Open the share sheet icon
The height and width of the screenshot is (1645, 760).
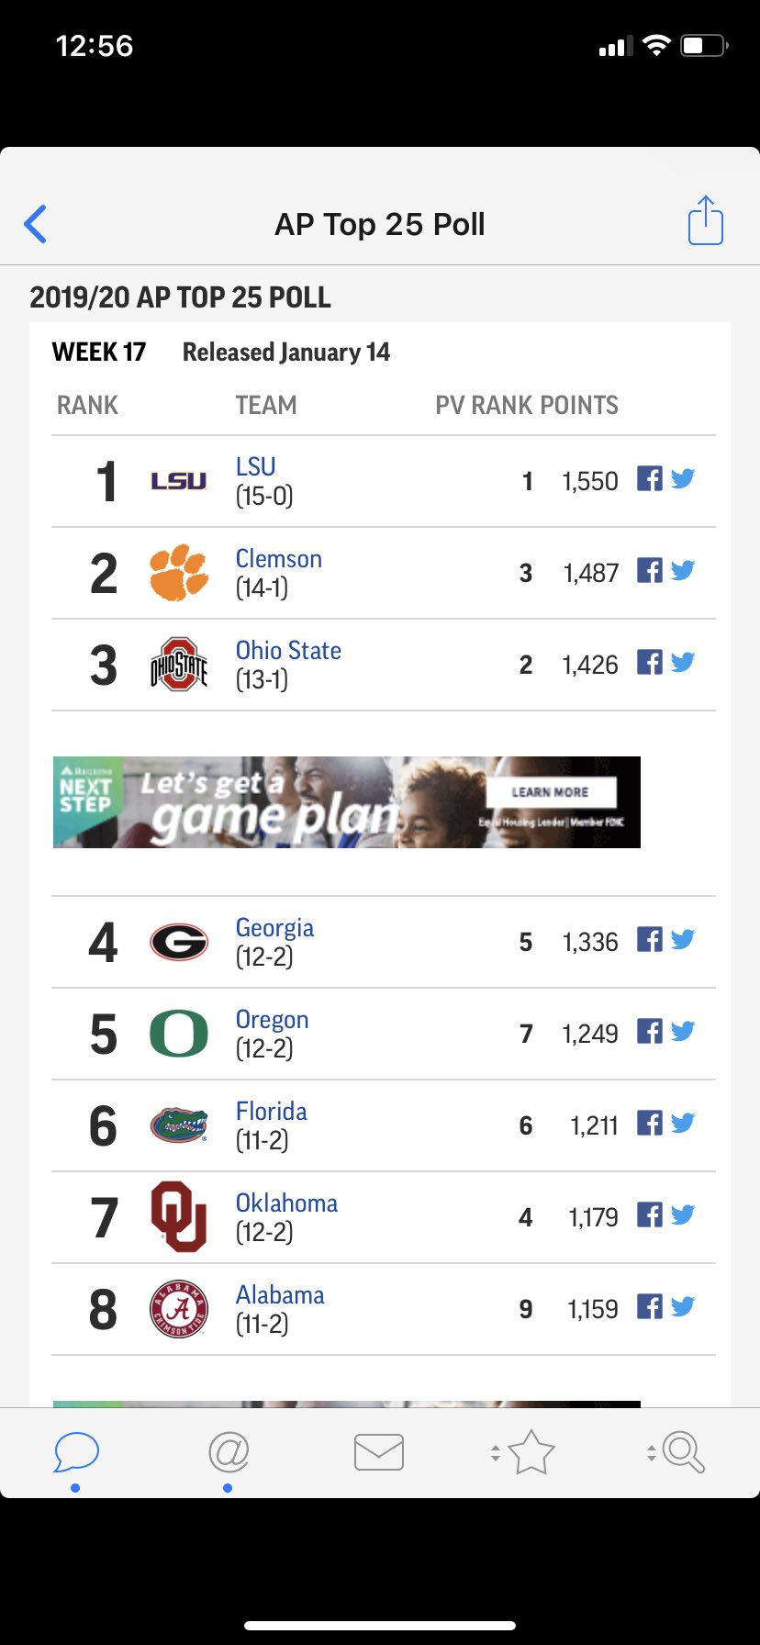click(705, 220)
